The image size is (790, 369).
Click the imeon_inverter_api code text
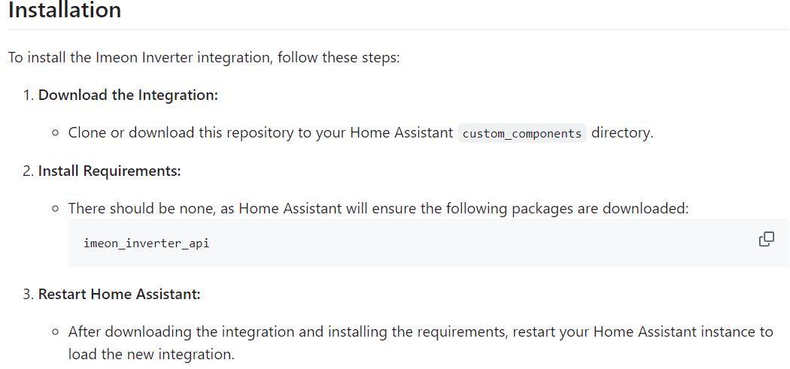pos(146,243)
